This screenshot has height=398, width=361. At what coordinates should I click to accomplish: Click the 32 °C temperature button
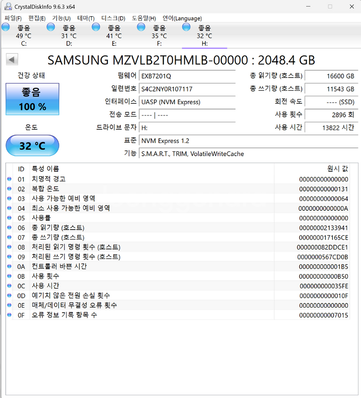32,145
